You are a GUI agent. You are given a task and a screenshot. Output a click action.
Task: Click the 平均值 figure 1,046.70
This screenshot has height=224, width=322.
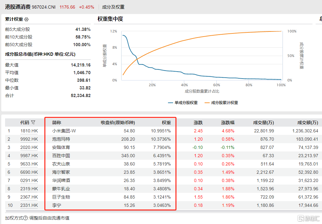click(82, 73)
